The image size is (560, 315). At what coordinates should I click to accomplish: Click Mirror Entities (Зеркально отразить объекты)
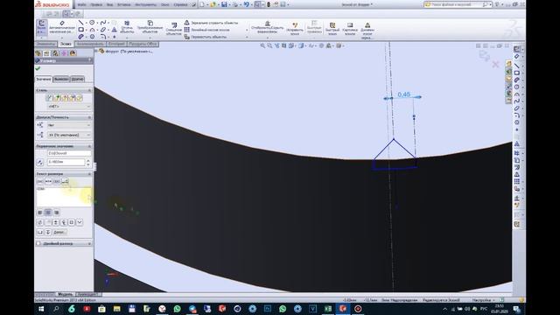[211, 23]
